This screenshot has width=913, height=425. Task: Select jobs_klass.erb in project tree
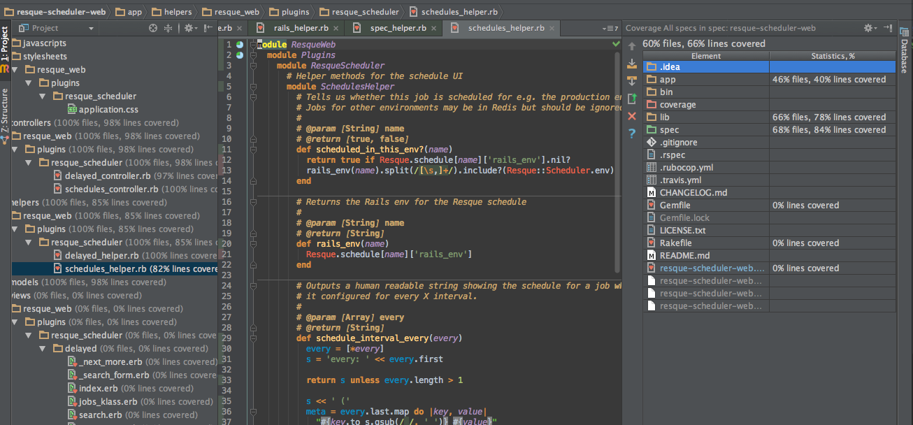coord(140,402)
